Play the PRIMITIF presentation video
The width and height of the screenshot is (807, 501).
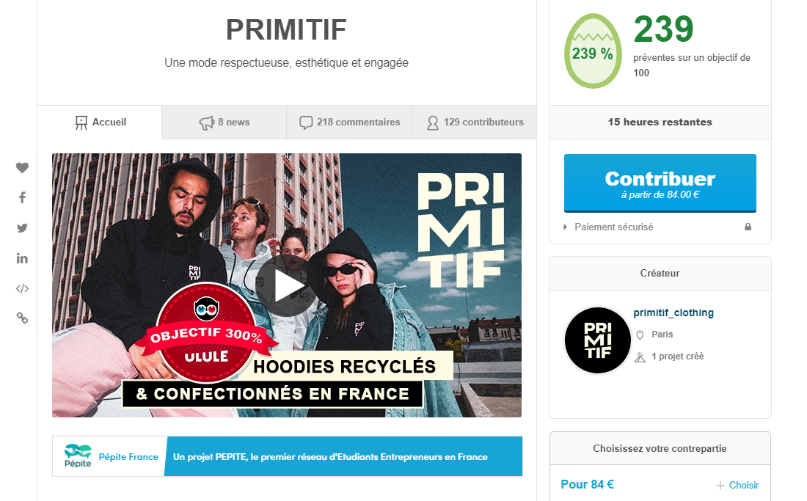(287, 286)
